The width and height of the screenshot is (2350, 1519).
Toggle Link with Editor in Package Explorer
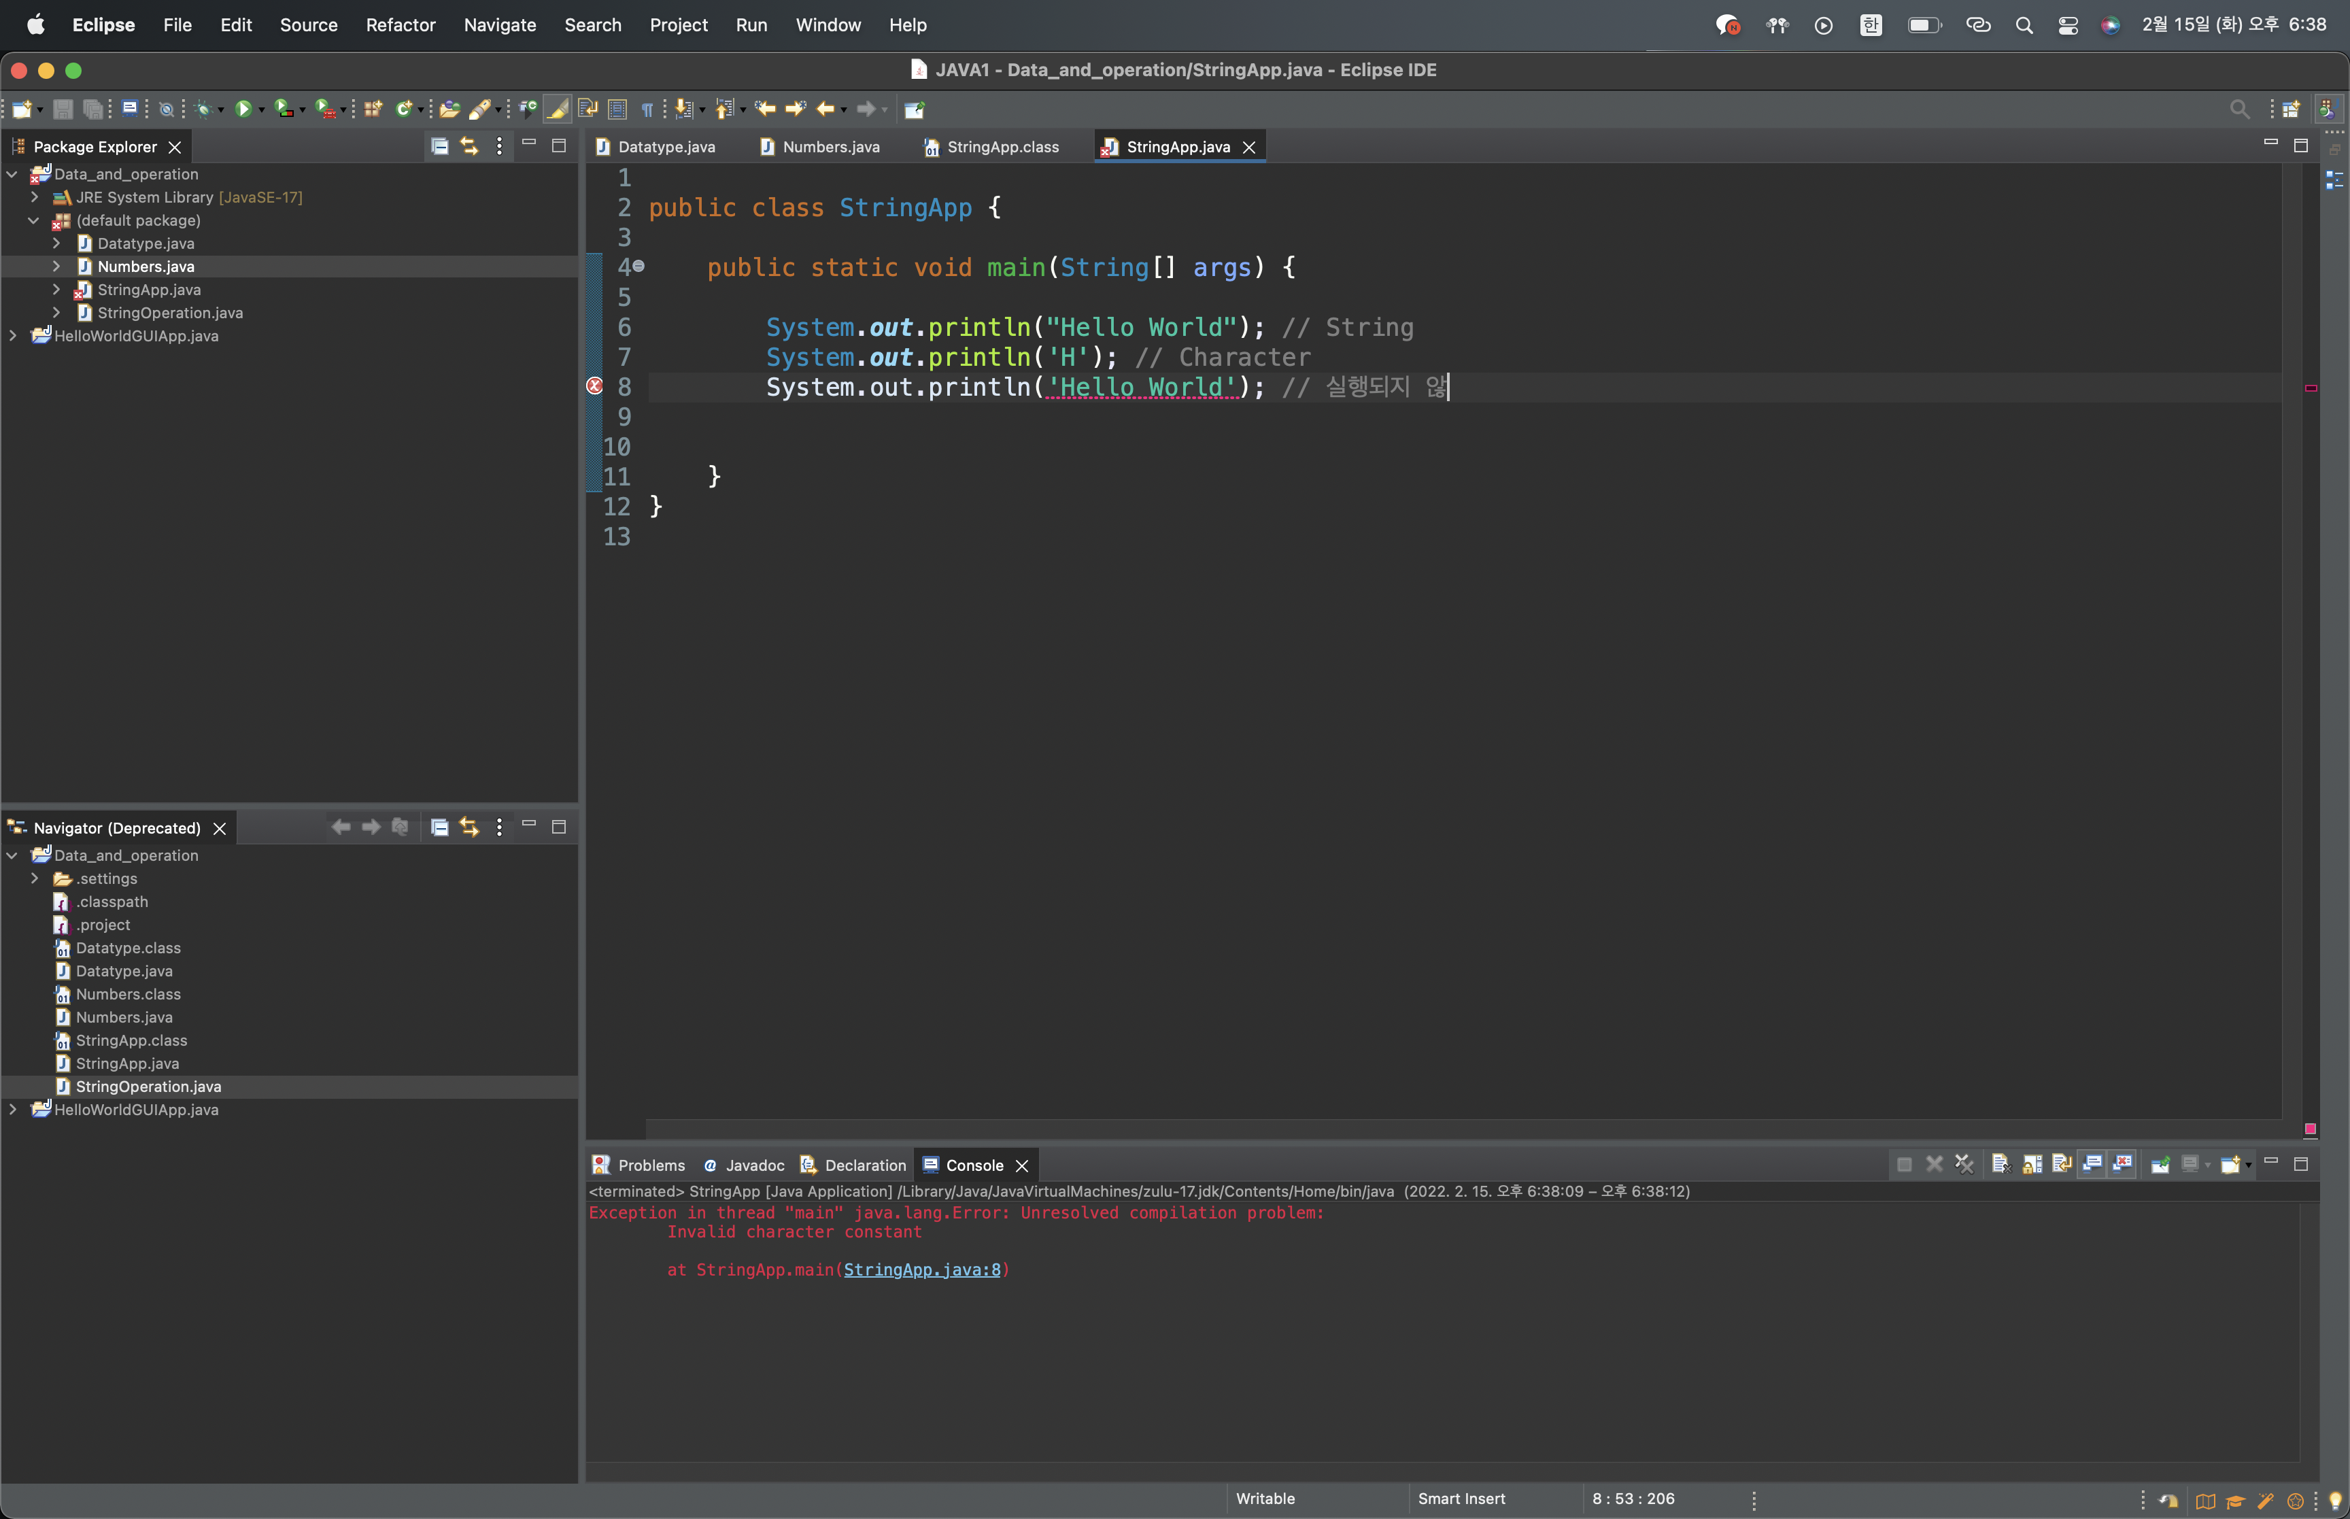point(469,146)
